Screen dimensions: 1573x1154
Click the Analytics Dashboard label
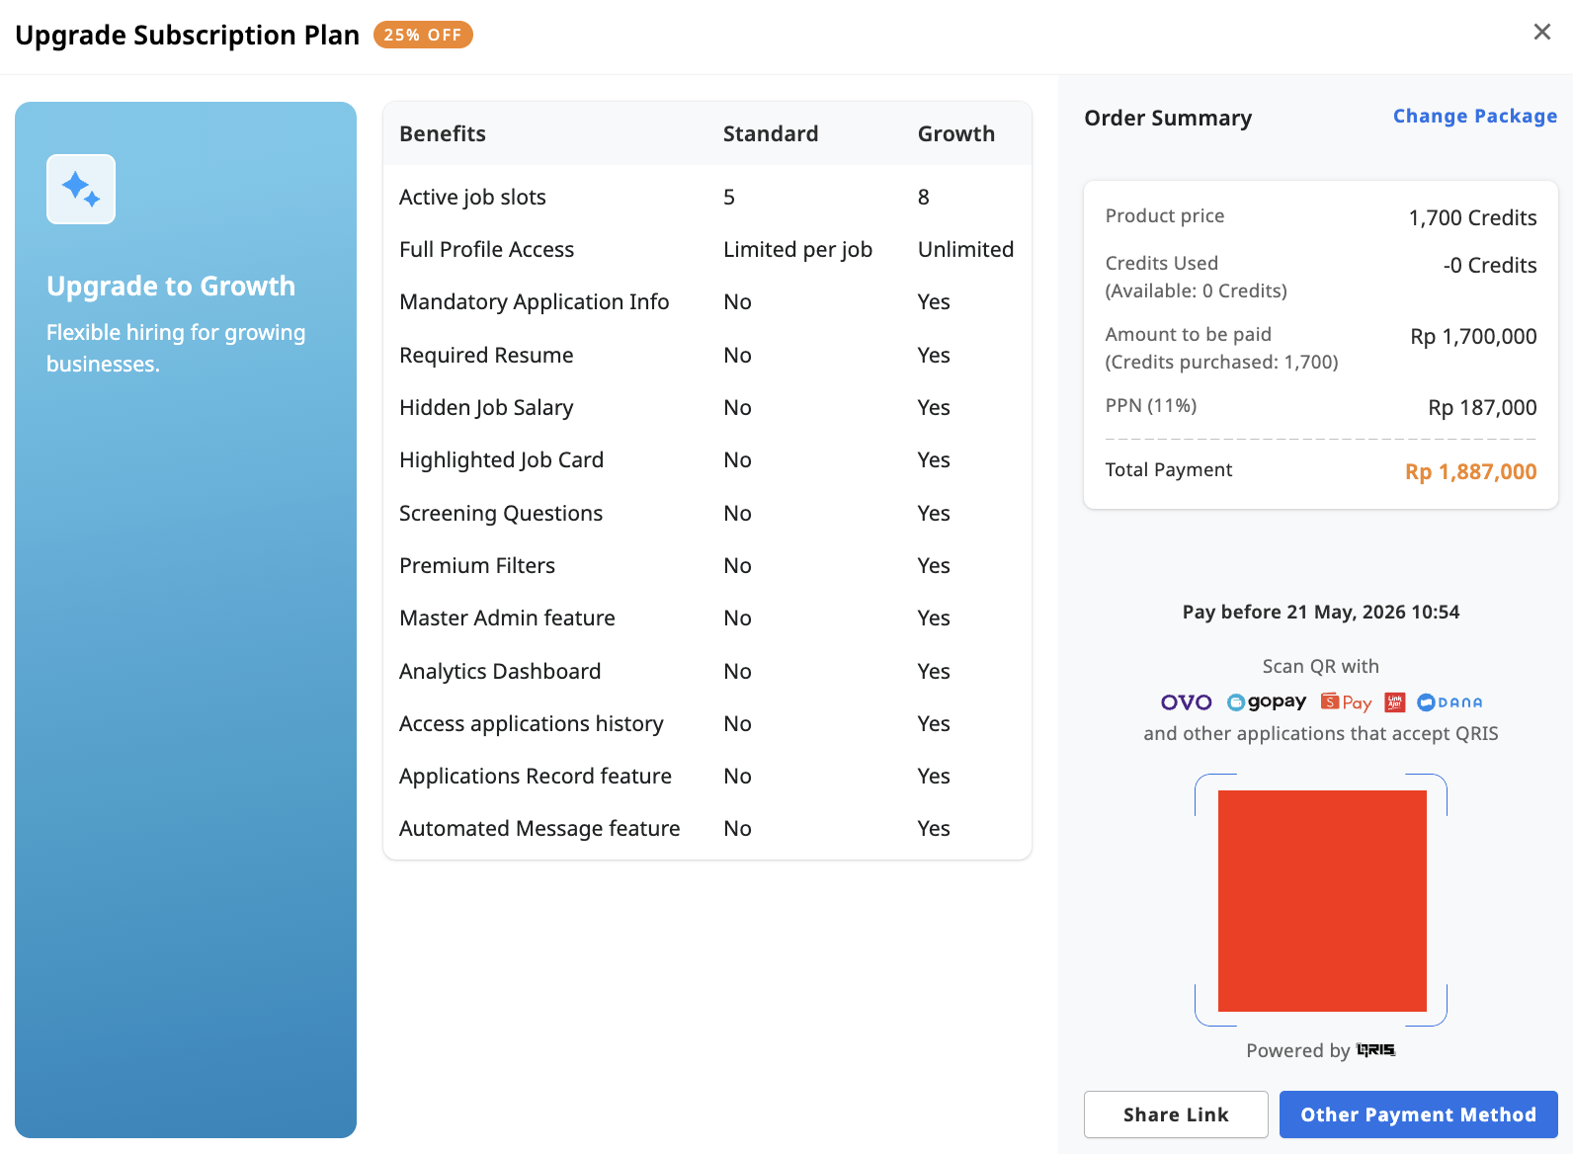click(x=500, y=672)
